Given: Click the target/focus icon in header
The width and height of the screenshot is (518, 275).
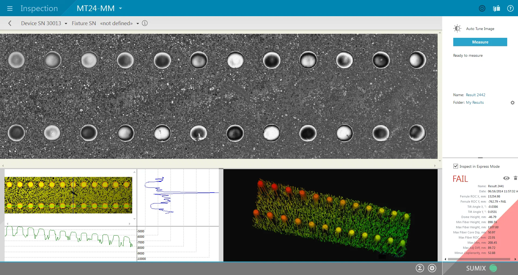Looking at the screenshot, I should pyautogui.click(x=482, y=8).
